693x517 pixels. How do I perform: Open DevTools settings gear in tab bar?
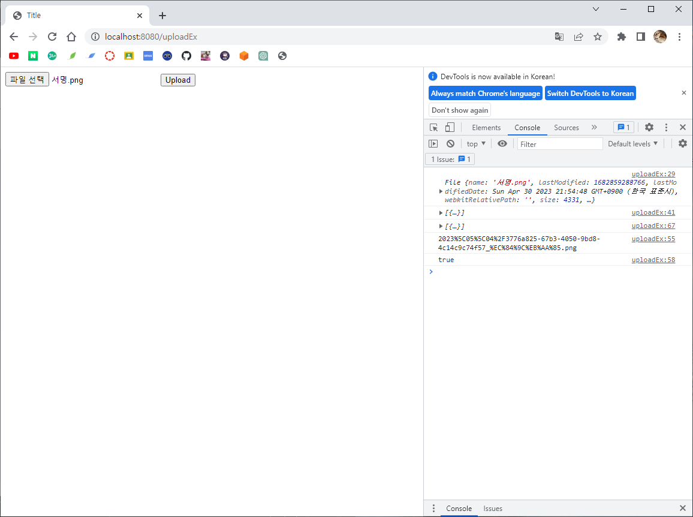tap(649, 127)
